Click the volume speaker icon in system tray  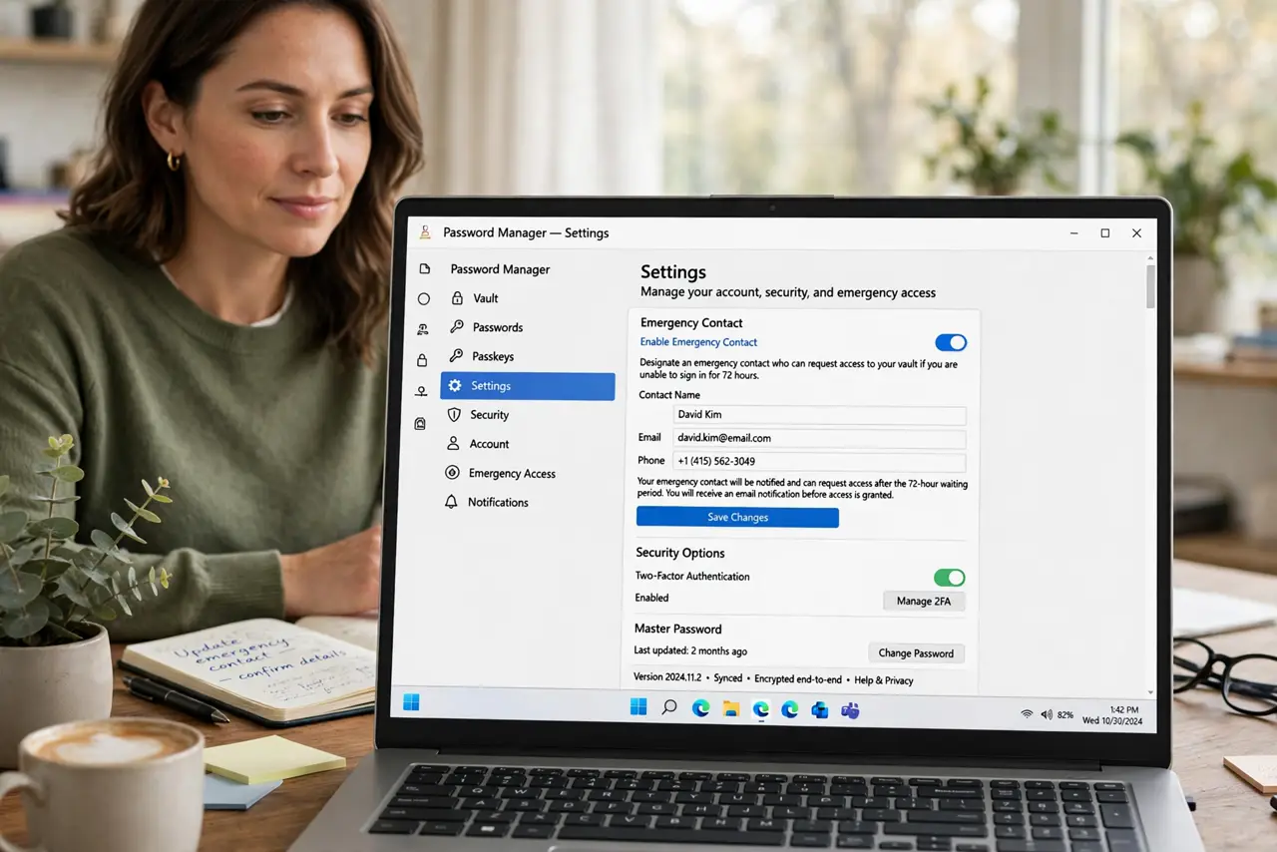pyautogui.click(x=1046, y=714)
